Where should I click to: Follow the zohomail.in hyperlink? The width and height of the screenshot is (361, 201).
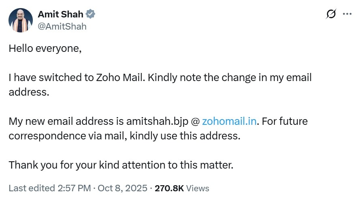coord(229,121)
